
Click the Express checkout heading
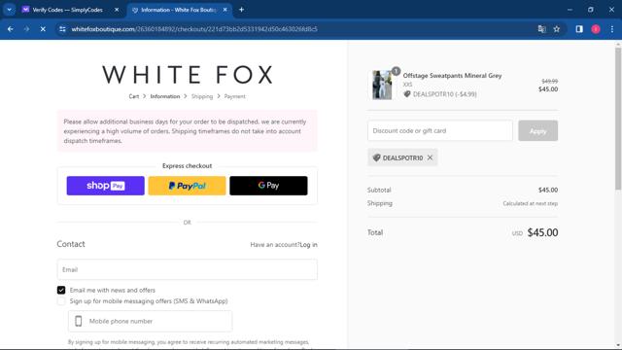pyautogui.click(x=188, y=166)
